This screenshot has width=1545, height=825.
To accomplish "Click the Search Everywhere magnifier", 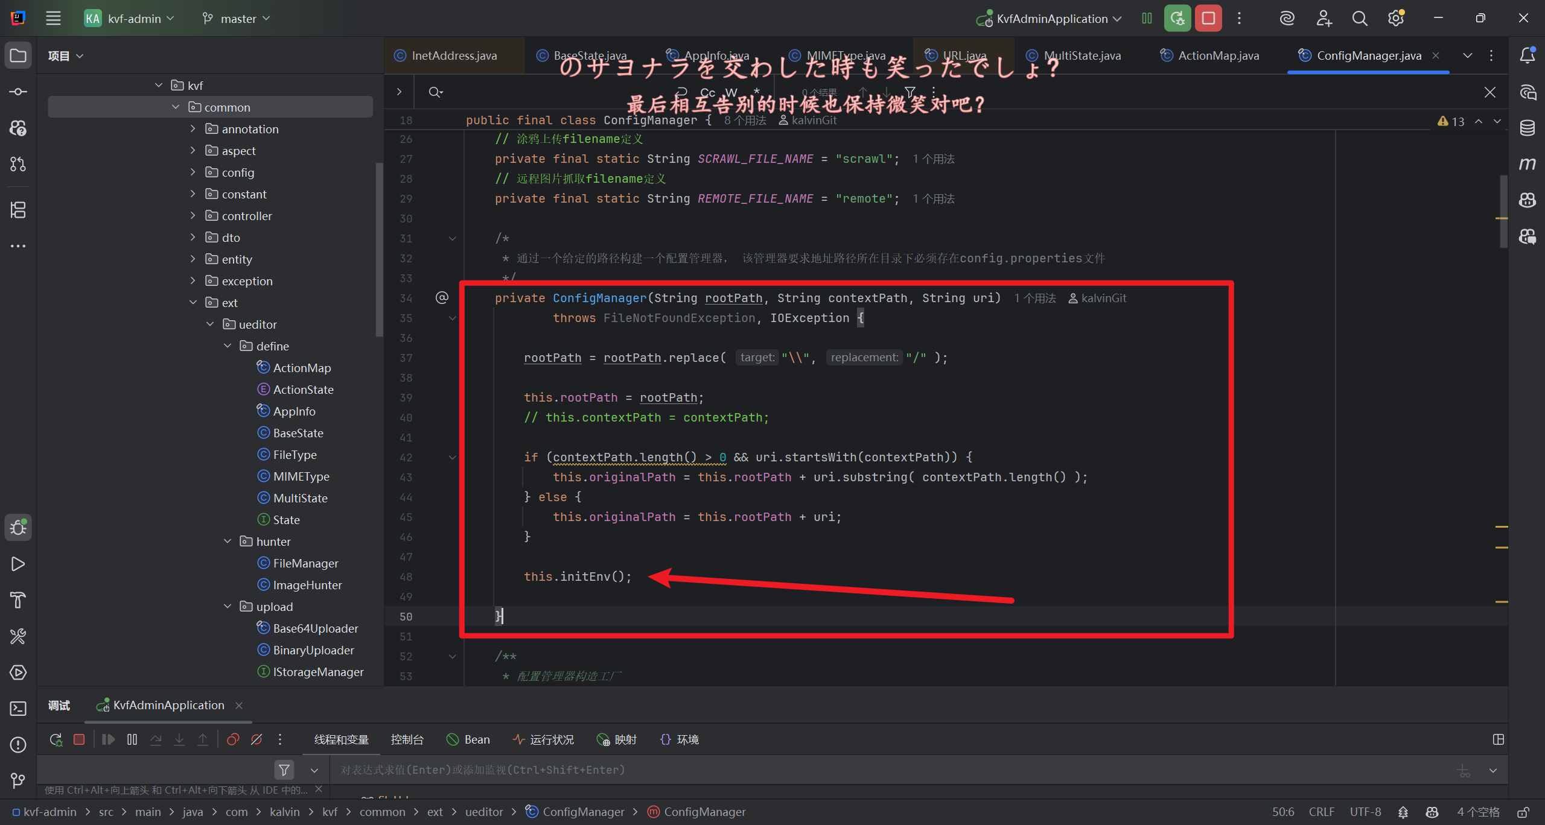I will coord(1360,18).
